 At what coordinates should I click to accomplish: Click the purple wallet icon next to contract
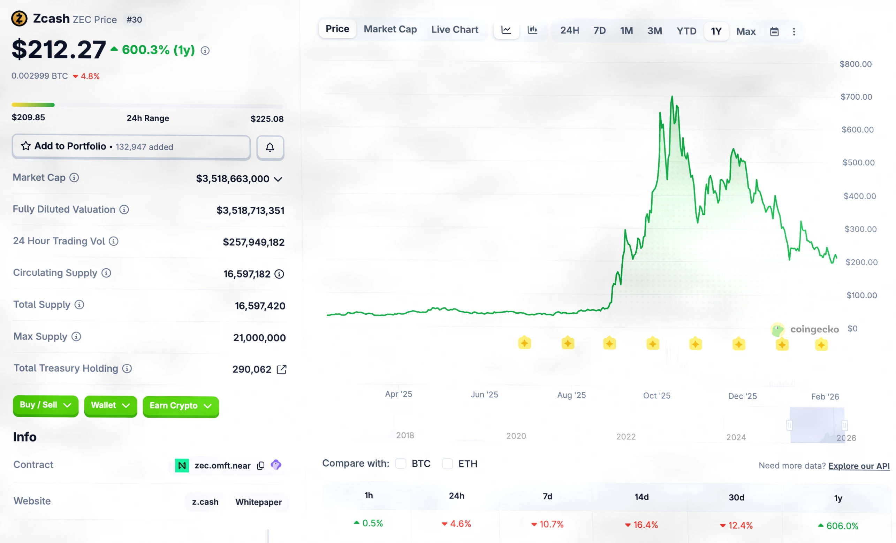(x=276, y=465)
